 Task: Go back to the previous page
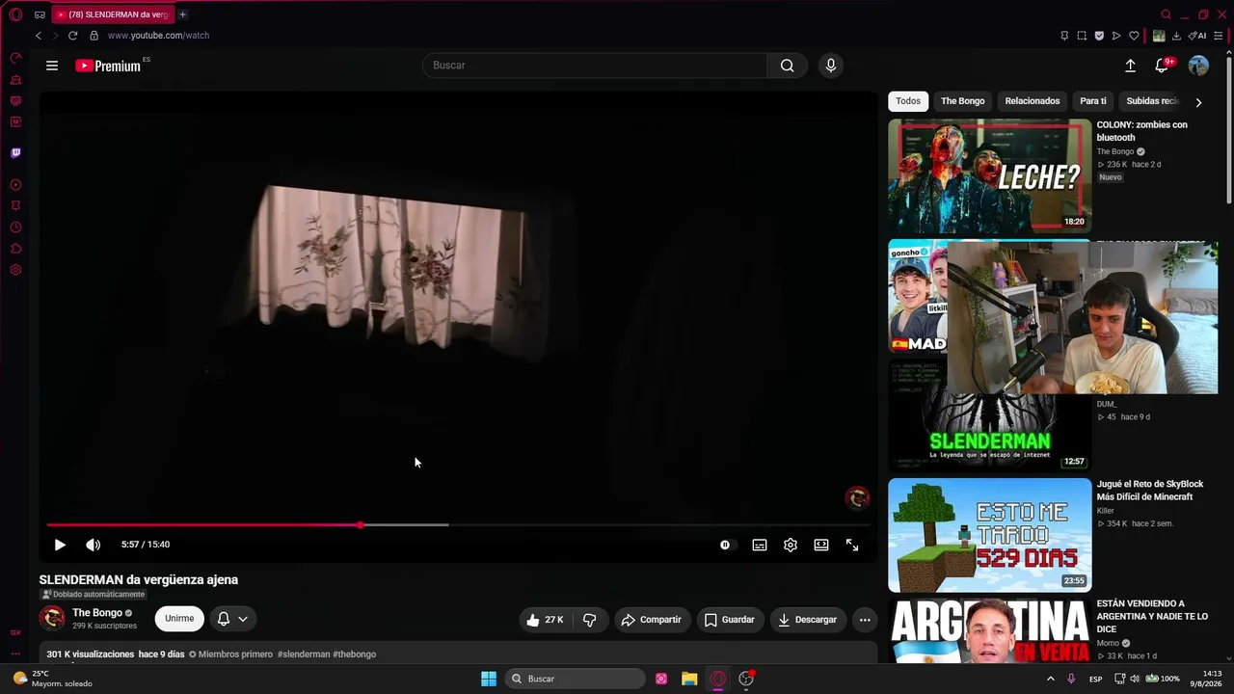tap(39, 36)
